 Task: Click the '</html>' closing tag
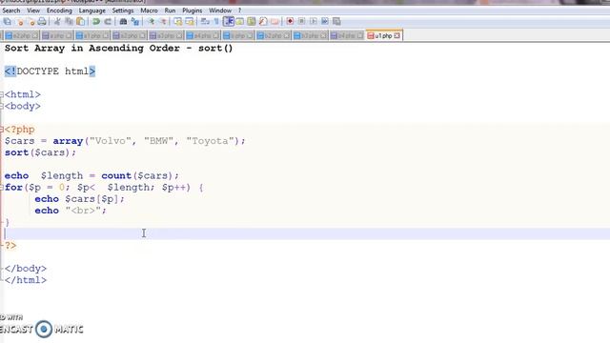[26, 280]
